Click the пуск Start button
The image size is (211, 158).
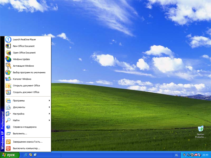(10, 155)
